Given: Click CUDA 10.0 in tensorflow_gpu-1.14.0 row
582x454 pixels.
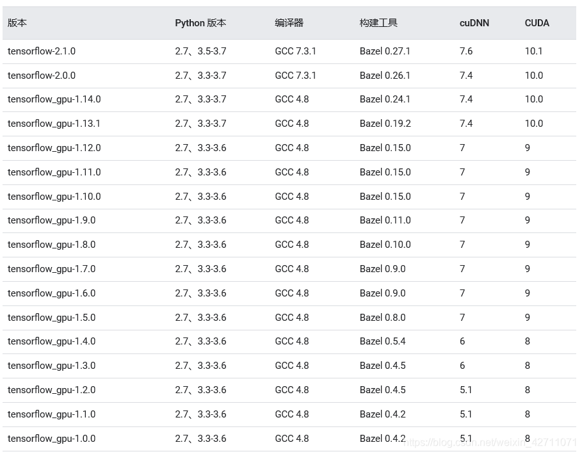Looking at the screenshot, I should tap(534, 99).
